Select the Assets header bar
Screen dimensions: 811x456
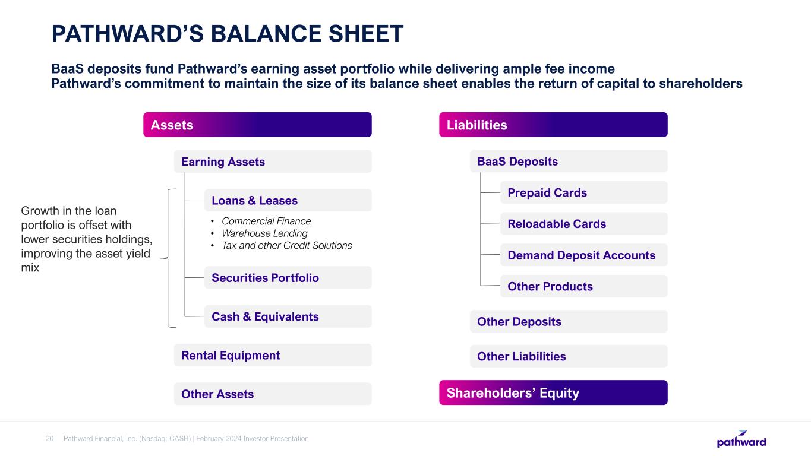click(x=257, y=125)
